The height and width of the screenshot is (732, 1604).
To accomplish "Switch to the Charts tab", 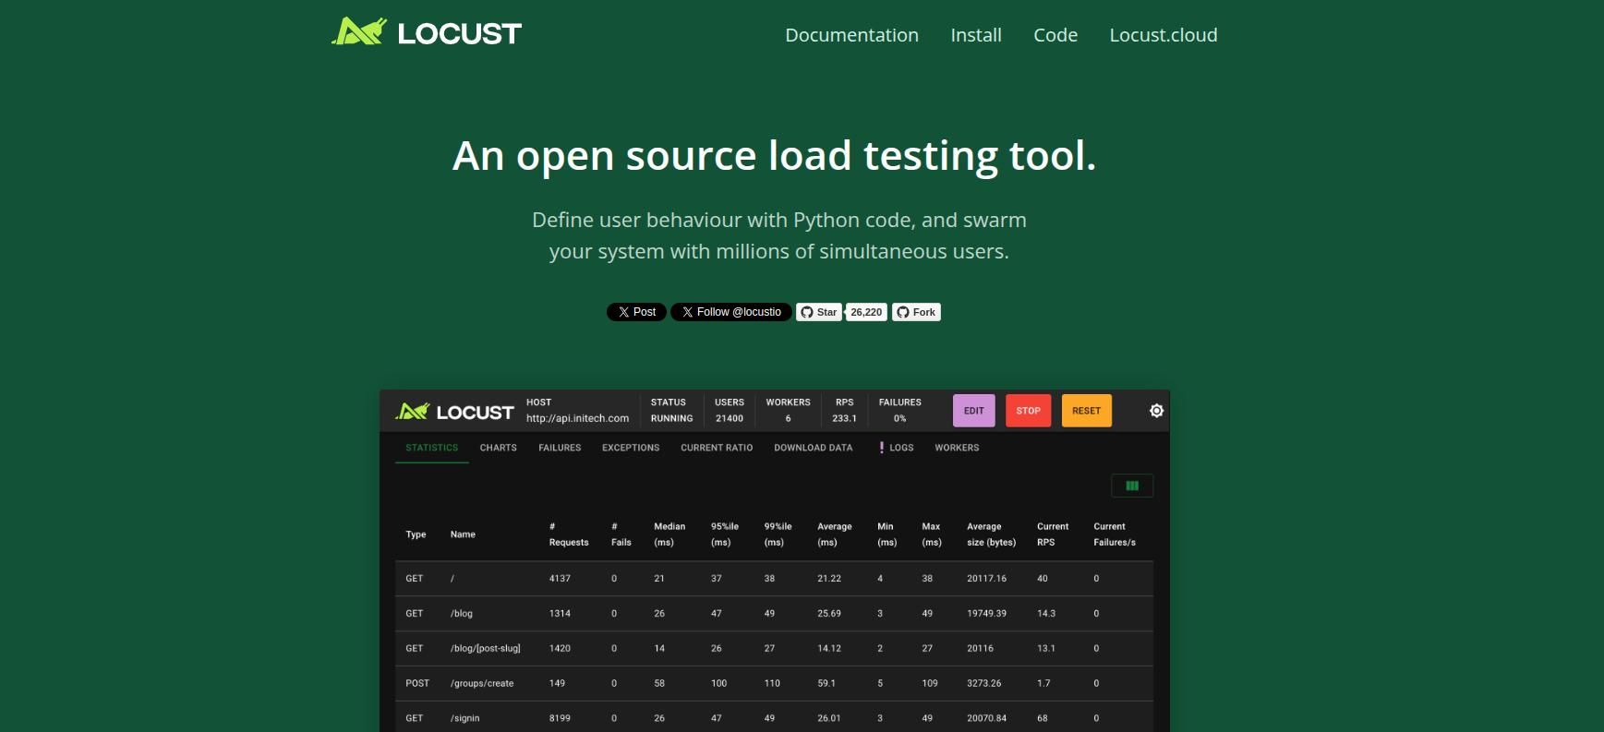I will pyautogui.click(x=498, y=448).
